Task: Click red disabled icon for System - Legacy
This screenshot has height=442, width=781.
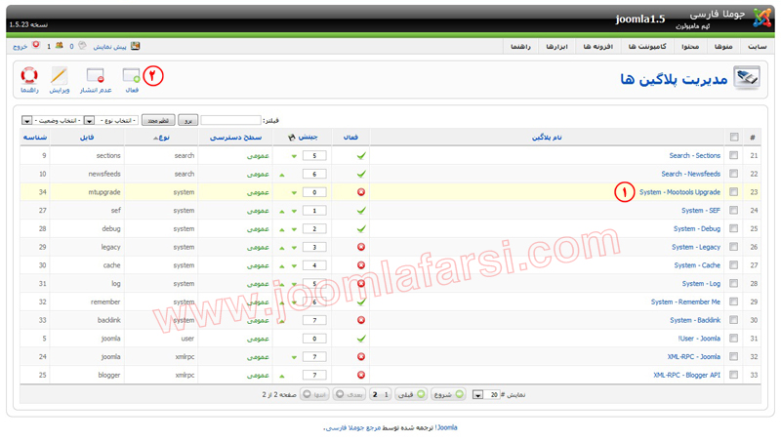Action: [x=361, y=247]
